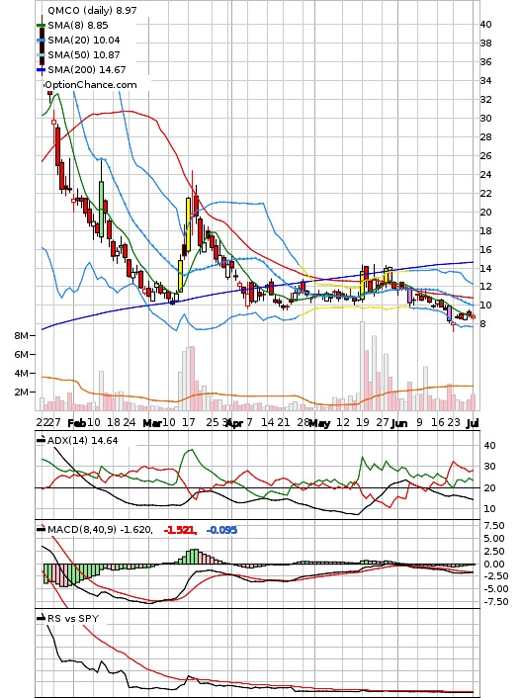Click the red MACD value -1.521
Screen dimensions: 520x698
click(180, 530)
